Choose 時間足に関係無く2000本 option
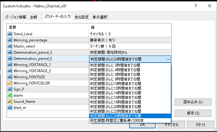Screen dimensions: 217x132 pyautogui.click(x=130, y=121)
